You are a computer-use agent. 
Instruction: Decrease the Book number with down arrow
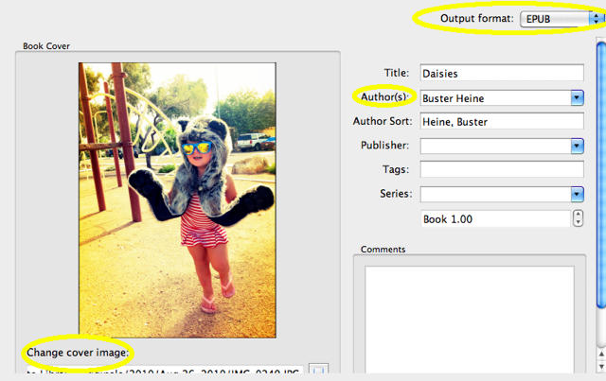(579, 223)
